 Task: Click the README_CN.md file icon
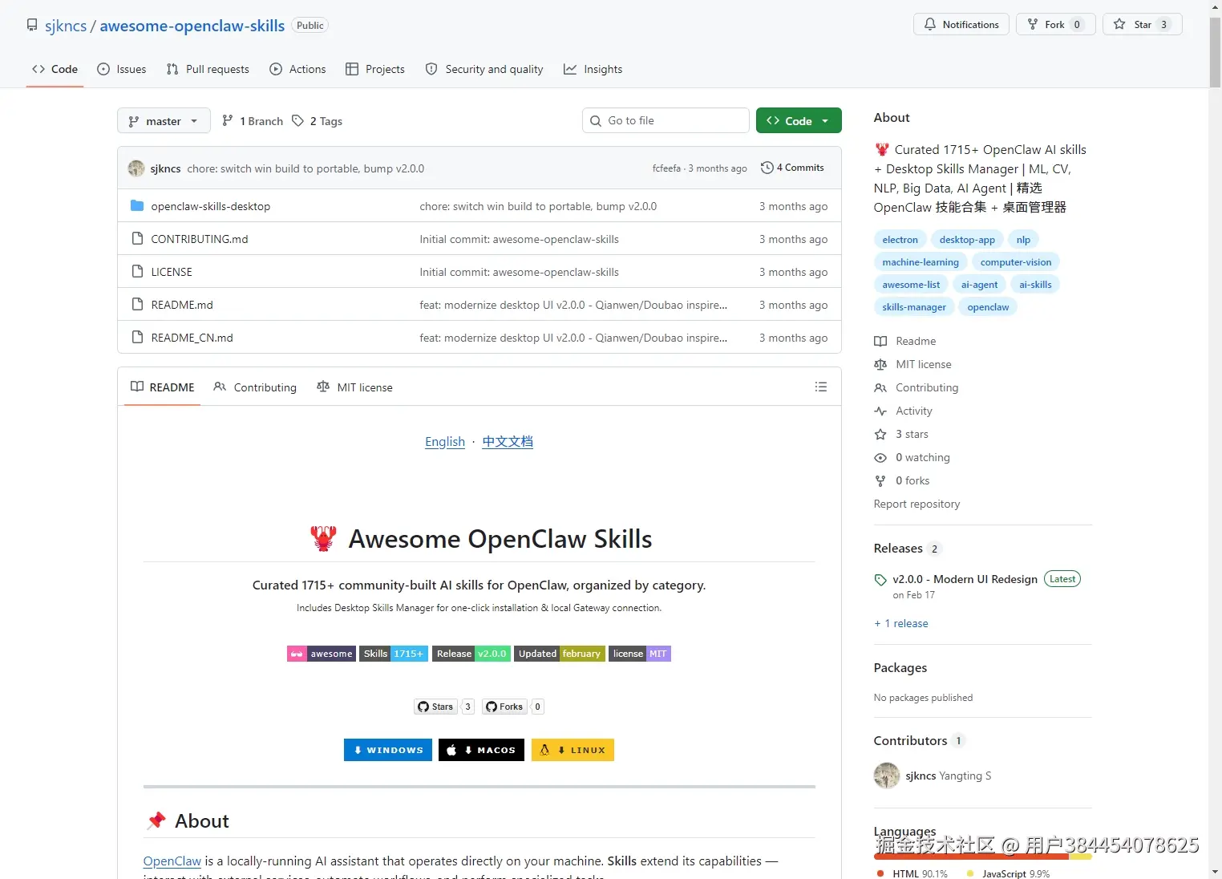[137, 338]
